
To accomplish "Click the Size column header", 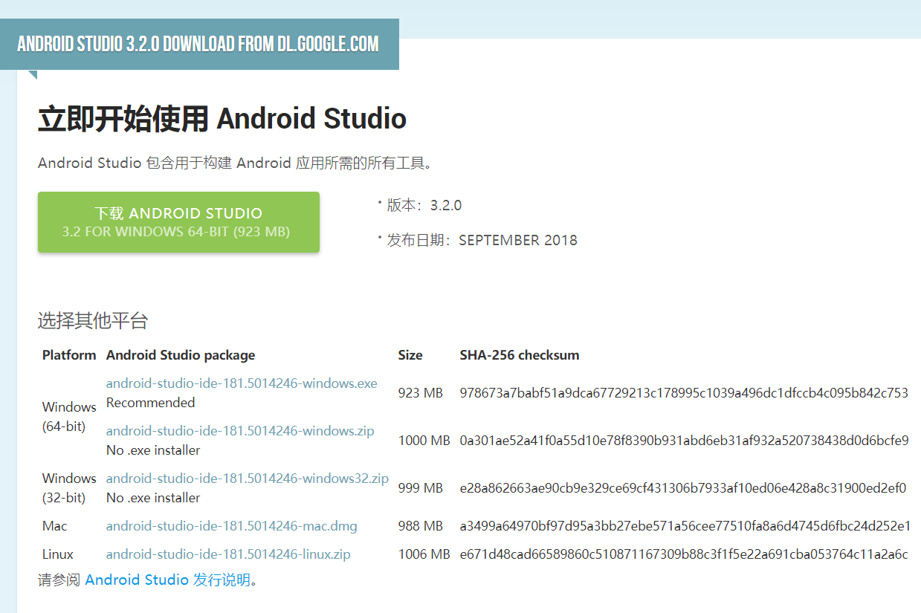I will [x=410, y=355].
